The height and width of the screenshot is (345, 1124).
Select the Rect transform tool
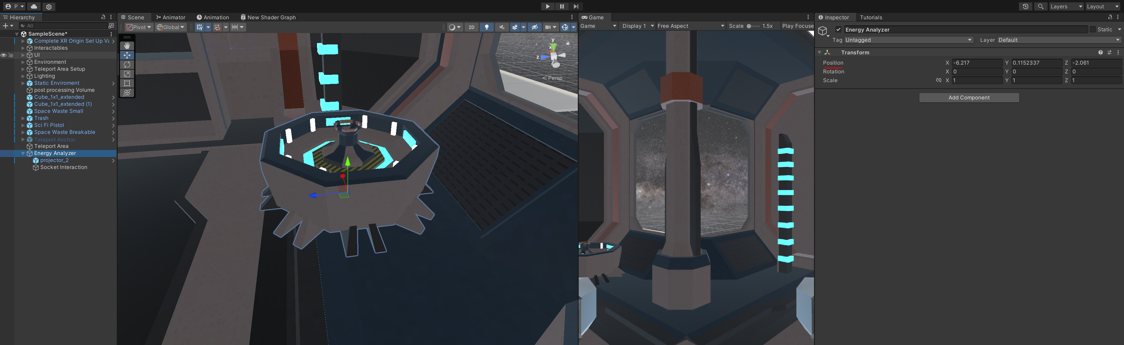[x=127, y=83]
